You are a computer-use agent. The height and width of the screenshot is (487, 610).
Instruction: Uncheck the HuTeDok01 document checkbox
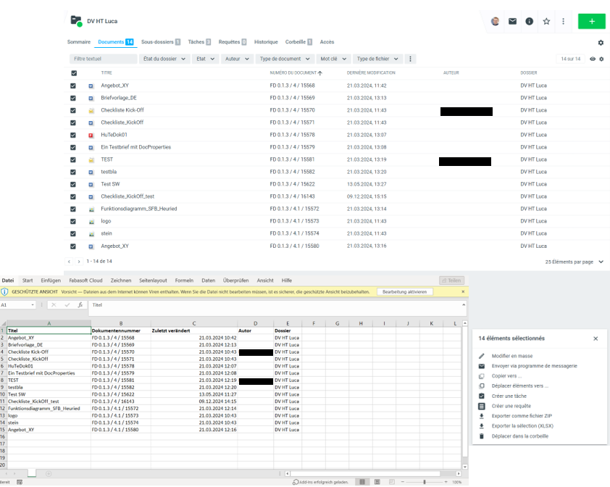tap(73, 135)
